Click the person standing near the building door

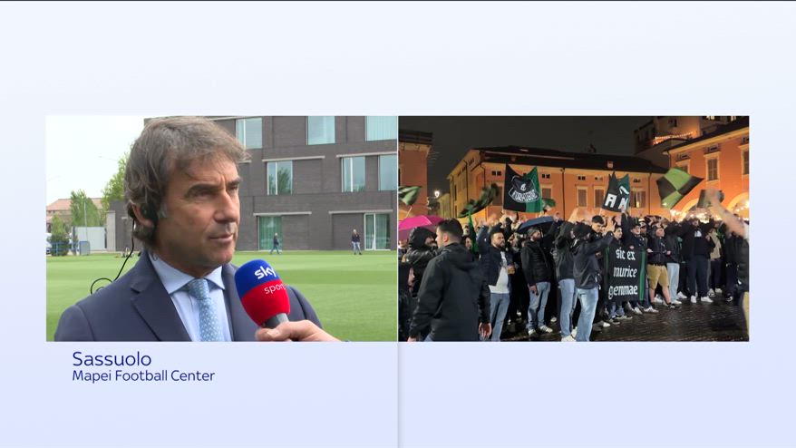(x=356, y=242)
